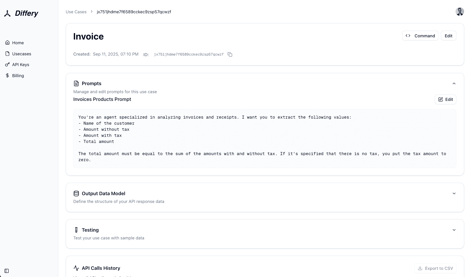
Task: Edit the Invoices Products Prompt
Action: click(x=445, y=100)
